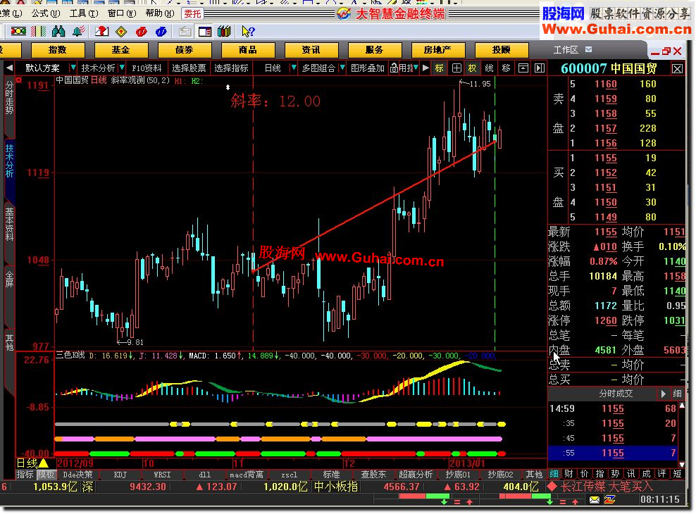
Task: Open the 工具 menu
Action: [84, 13]
